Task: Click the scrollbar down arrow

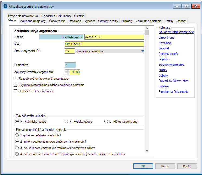Action: click(x=147, y=150)
